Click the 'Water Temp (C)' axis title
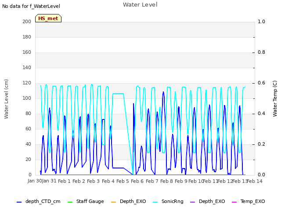This screenshot has height=210, width=281. [275, 98]
